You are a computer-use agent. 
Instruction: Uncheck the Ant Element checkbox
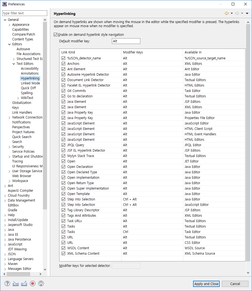click(63, 69)
